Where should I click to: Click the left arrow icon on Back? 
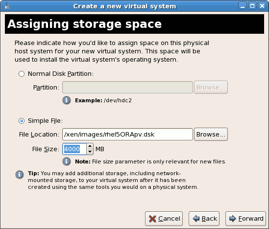click(x=196, y=219)
